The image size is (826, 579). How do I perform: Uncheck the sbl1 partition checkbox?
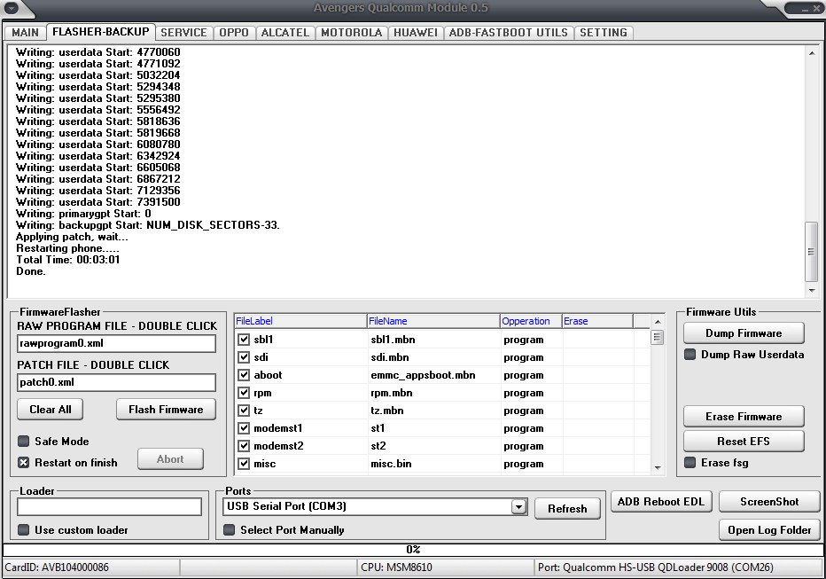(244, 340)
